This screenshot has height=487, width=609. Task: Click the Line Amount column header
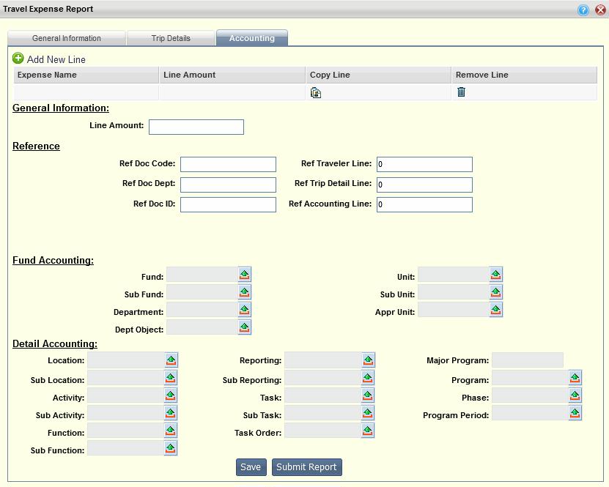coord(232,75)
